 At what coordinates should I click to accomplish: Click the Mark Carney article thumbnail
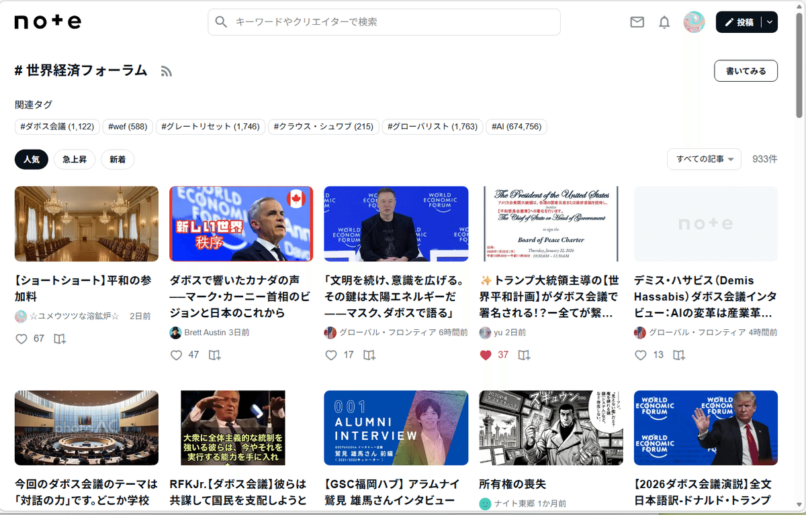[x=240, y=223]
